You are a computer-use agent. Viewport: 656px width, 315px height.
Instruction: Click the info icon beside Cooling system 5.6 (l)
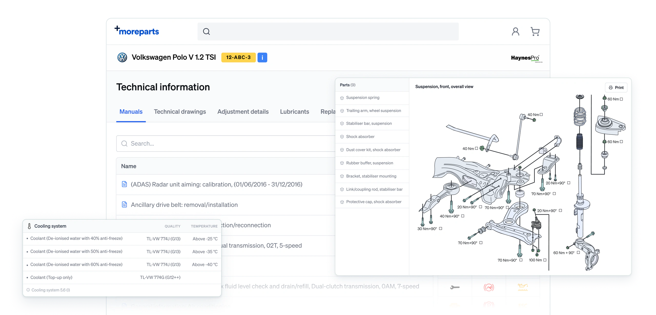tap(28, 290)
